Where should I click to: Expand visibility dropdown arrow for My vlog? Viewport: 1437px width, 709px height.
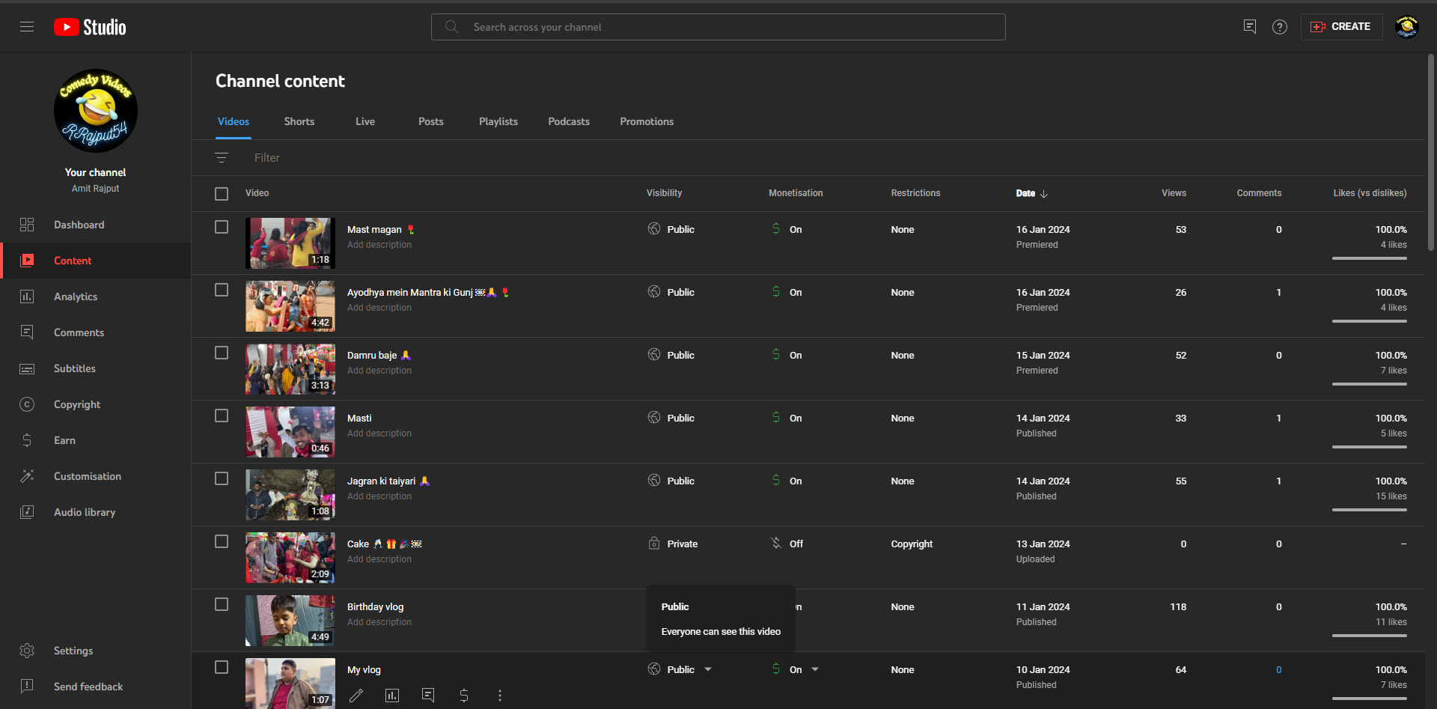[708, 669]
